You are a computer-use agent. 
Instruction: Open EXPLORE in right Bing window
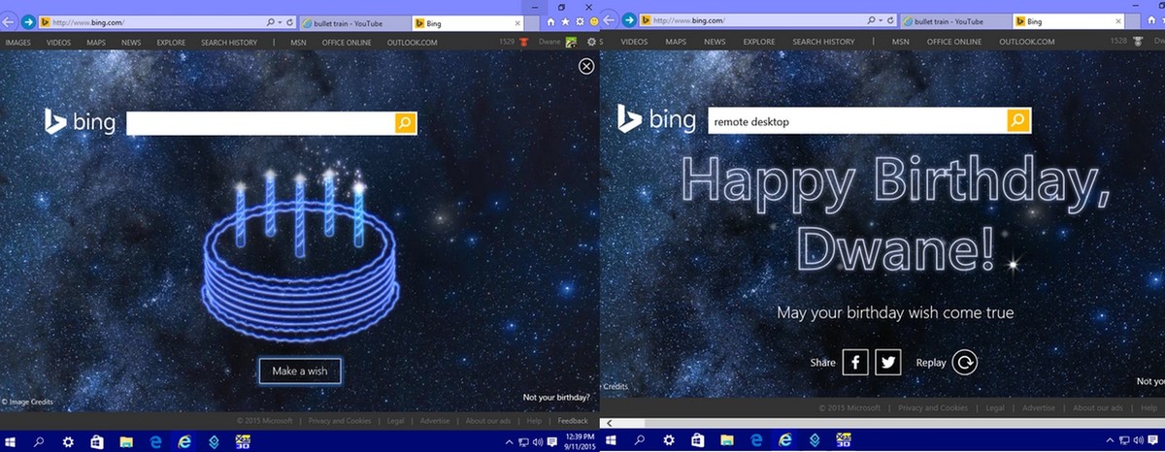759,42
